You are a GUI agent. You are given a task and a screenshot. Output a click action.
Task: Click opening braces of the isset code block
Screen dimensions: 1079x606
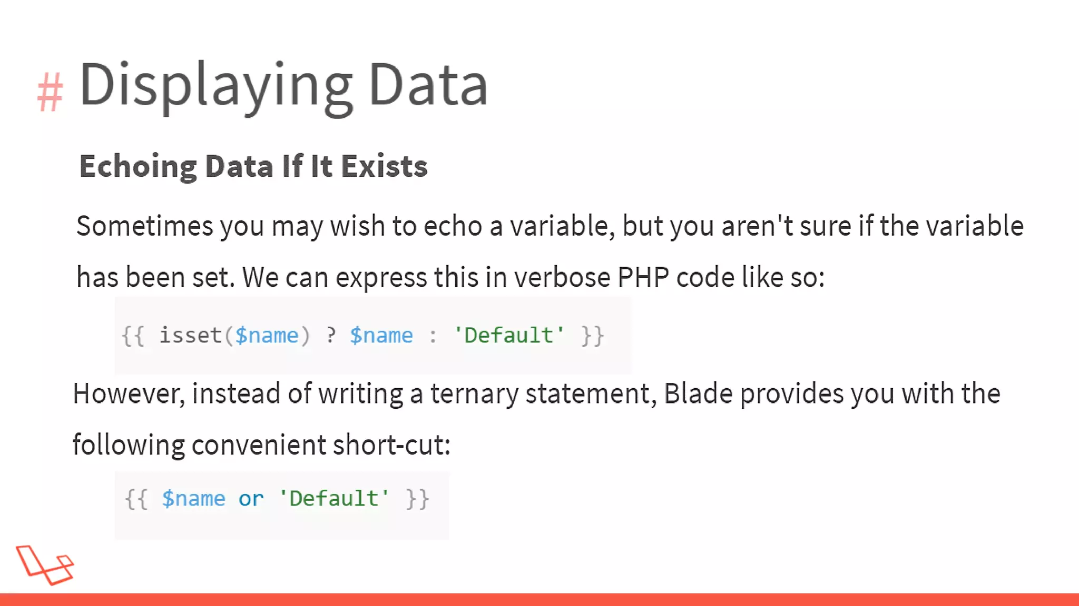point(133,336)
